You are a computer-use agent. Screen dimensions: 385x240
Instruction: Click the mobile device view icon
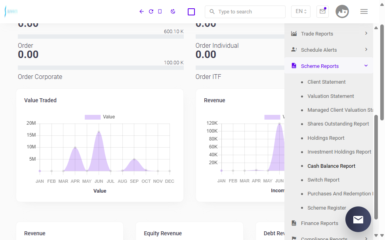160,11
